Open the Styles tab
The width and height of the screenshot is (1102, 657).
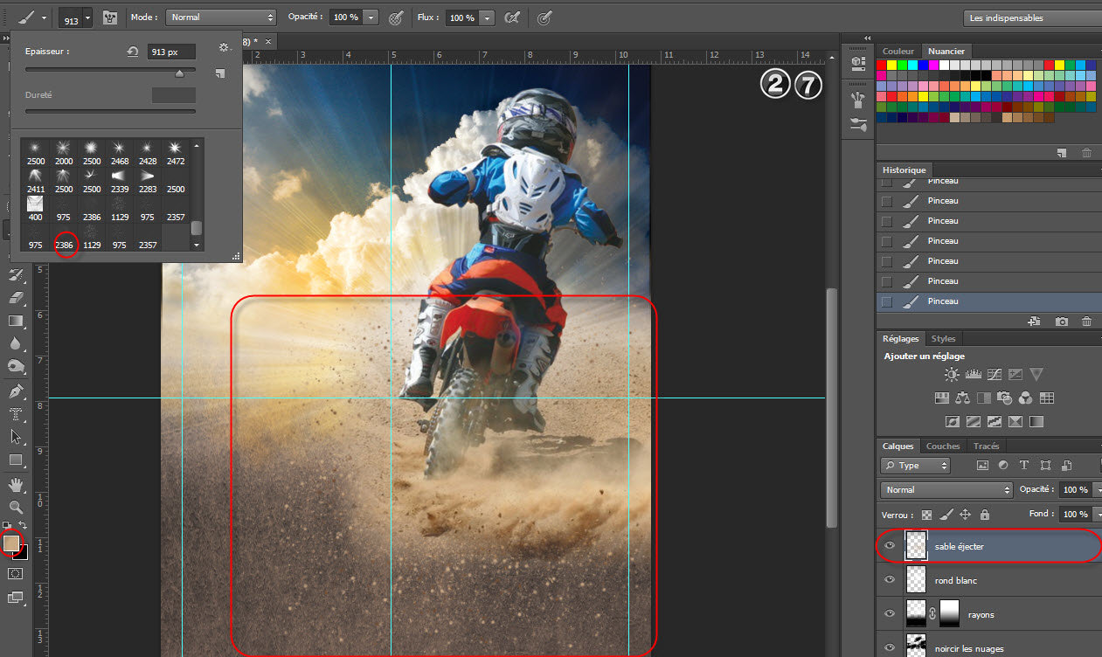[943, 339]
